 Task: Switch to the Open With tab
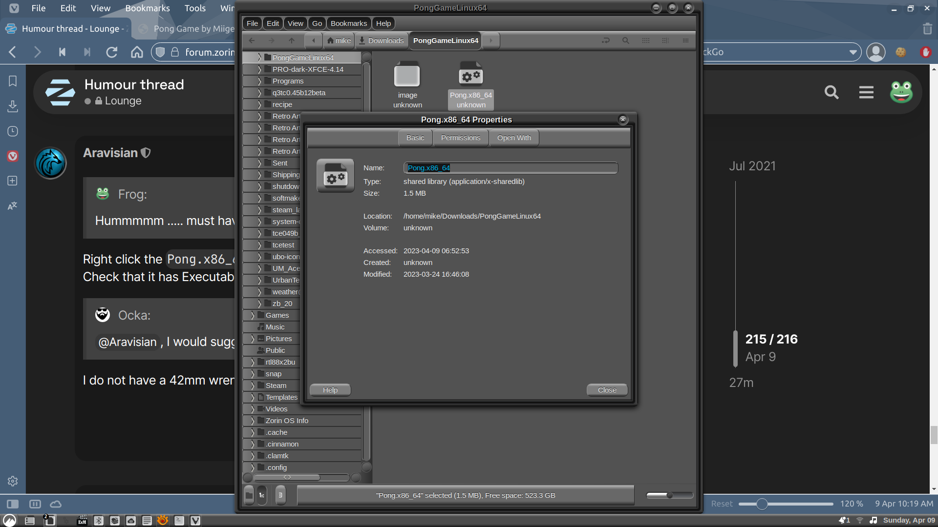[514, 138]
